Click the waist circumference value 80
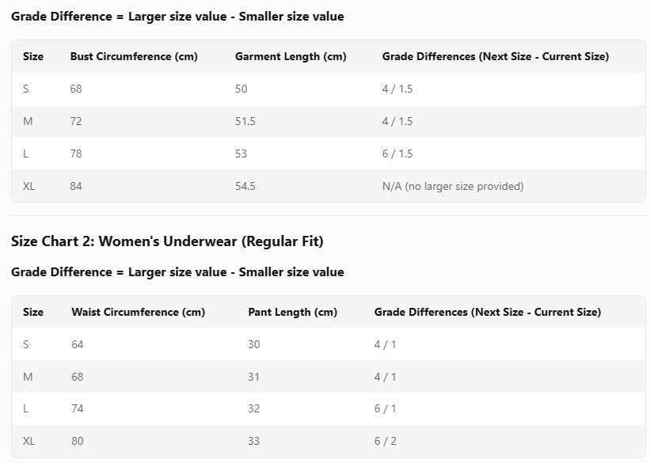The width and height of the screenshot is (650, 463). coord(78,442)
